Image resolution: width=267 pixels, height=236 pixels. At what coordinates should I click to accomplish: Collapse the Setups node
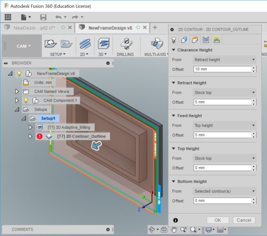tap(17, 110)
